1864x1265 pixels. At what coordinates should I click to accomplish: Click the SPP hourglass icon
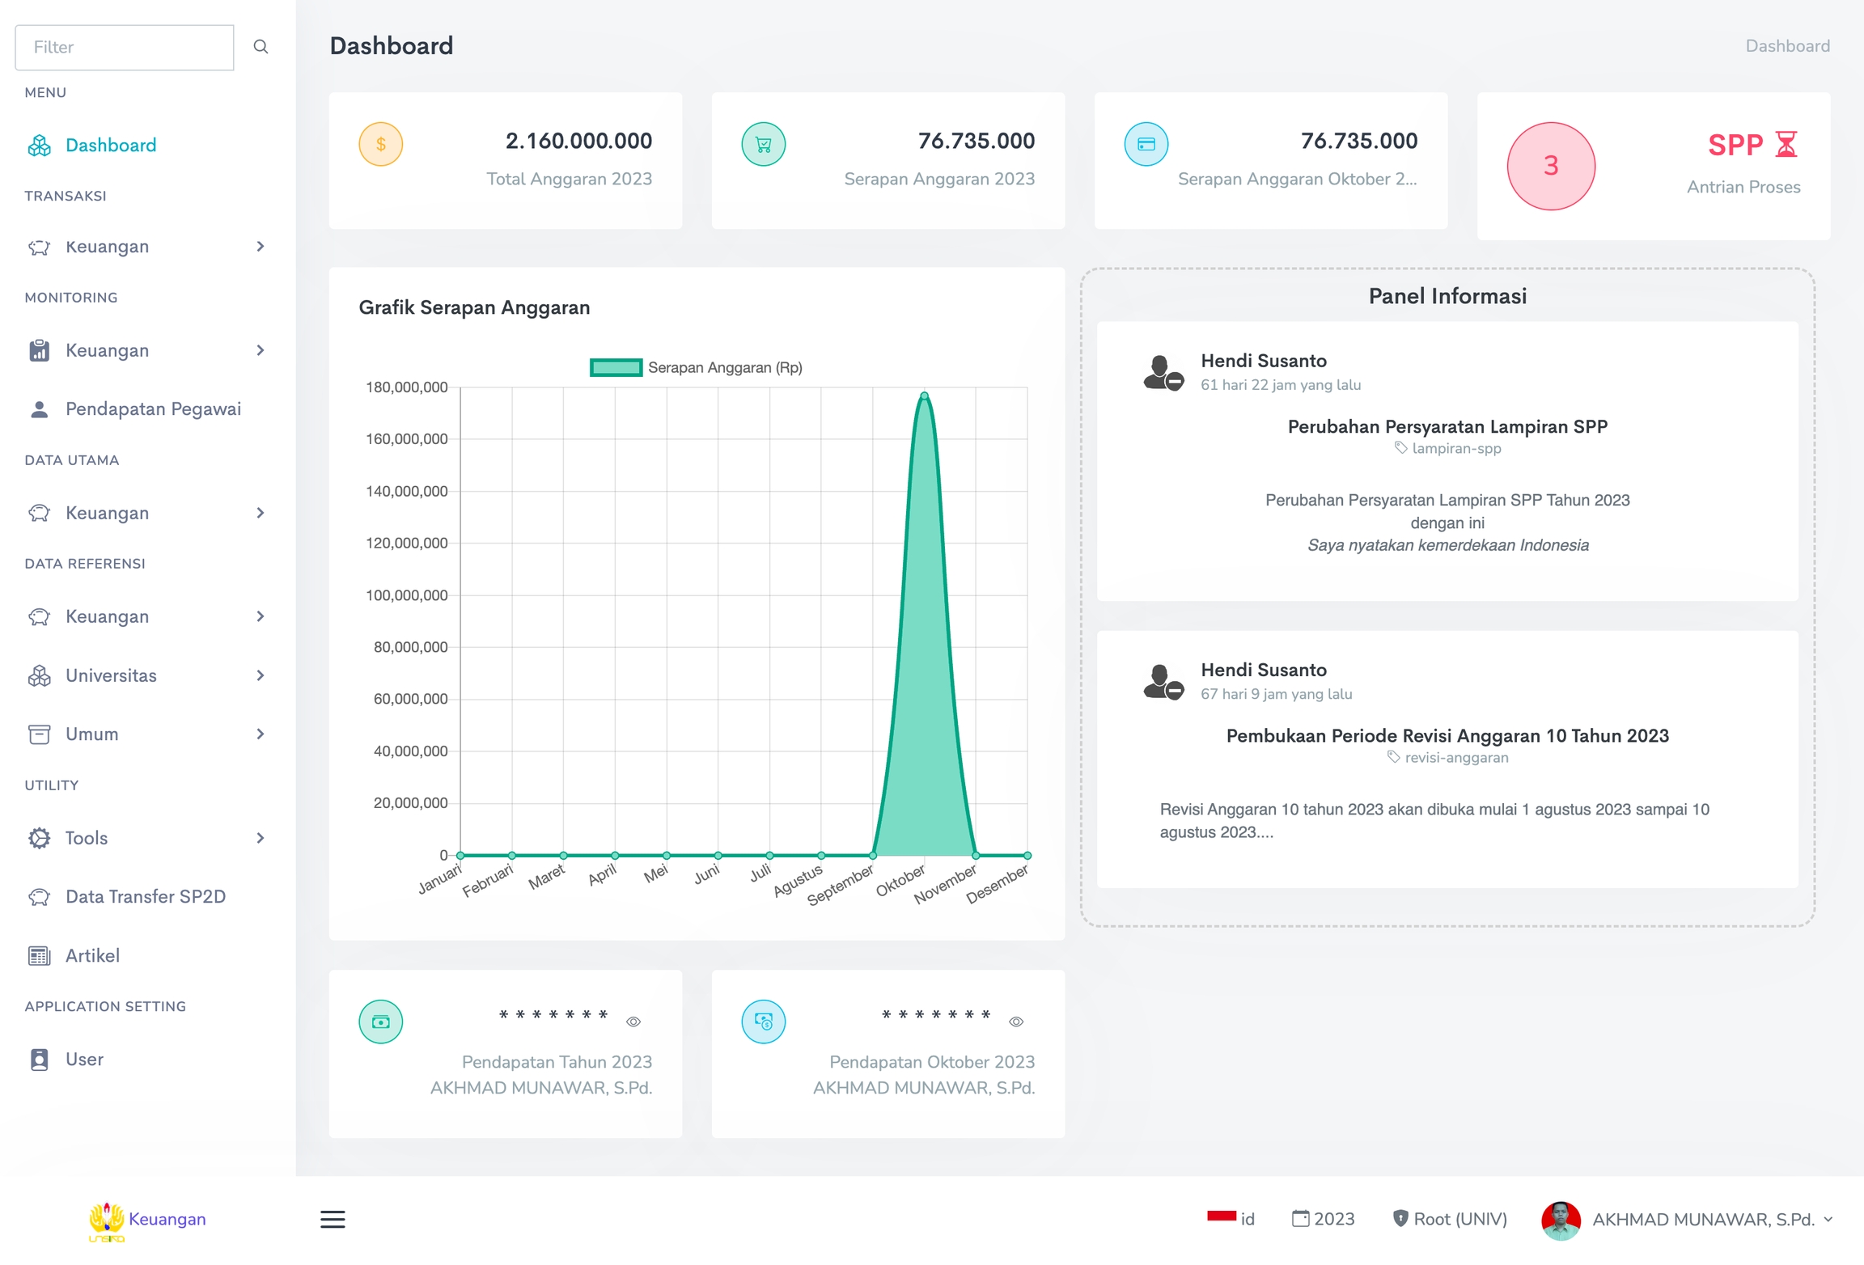(x=1786, y=145)
